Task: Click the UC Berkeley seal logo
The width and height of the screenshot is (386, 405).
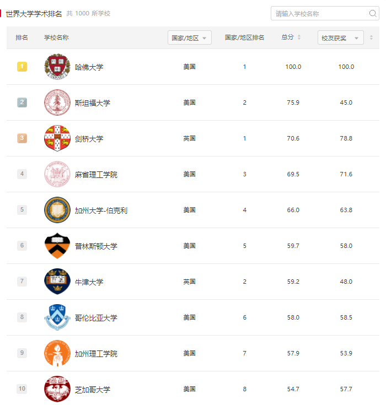Action: point(57,210)
